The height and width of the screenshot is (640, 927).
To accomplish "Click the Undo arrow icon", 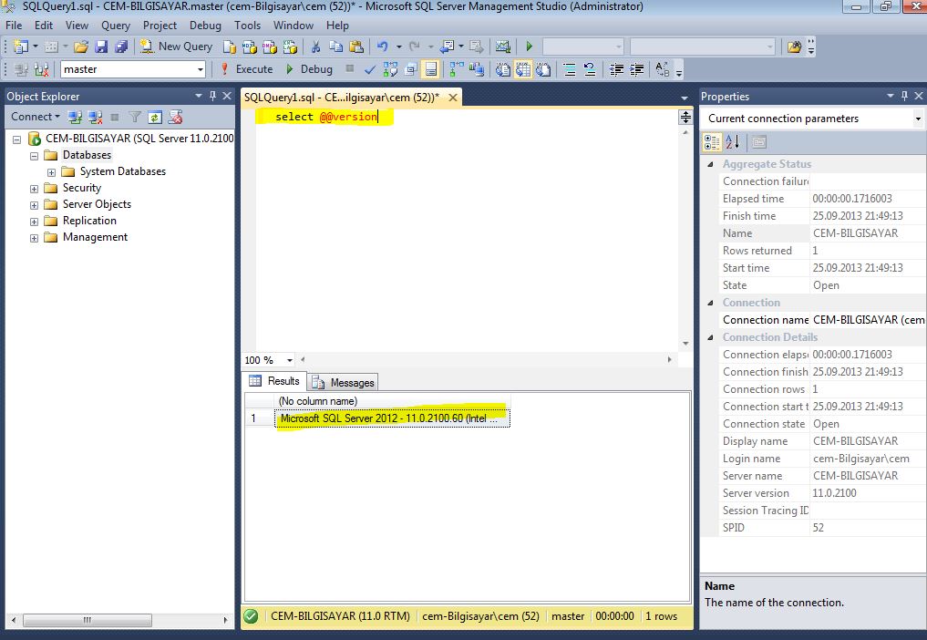I will pos(383,46).
